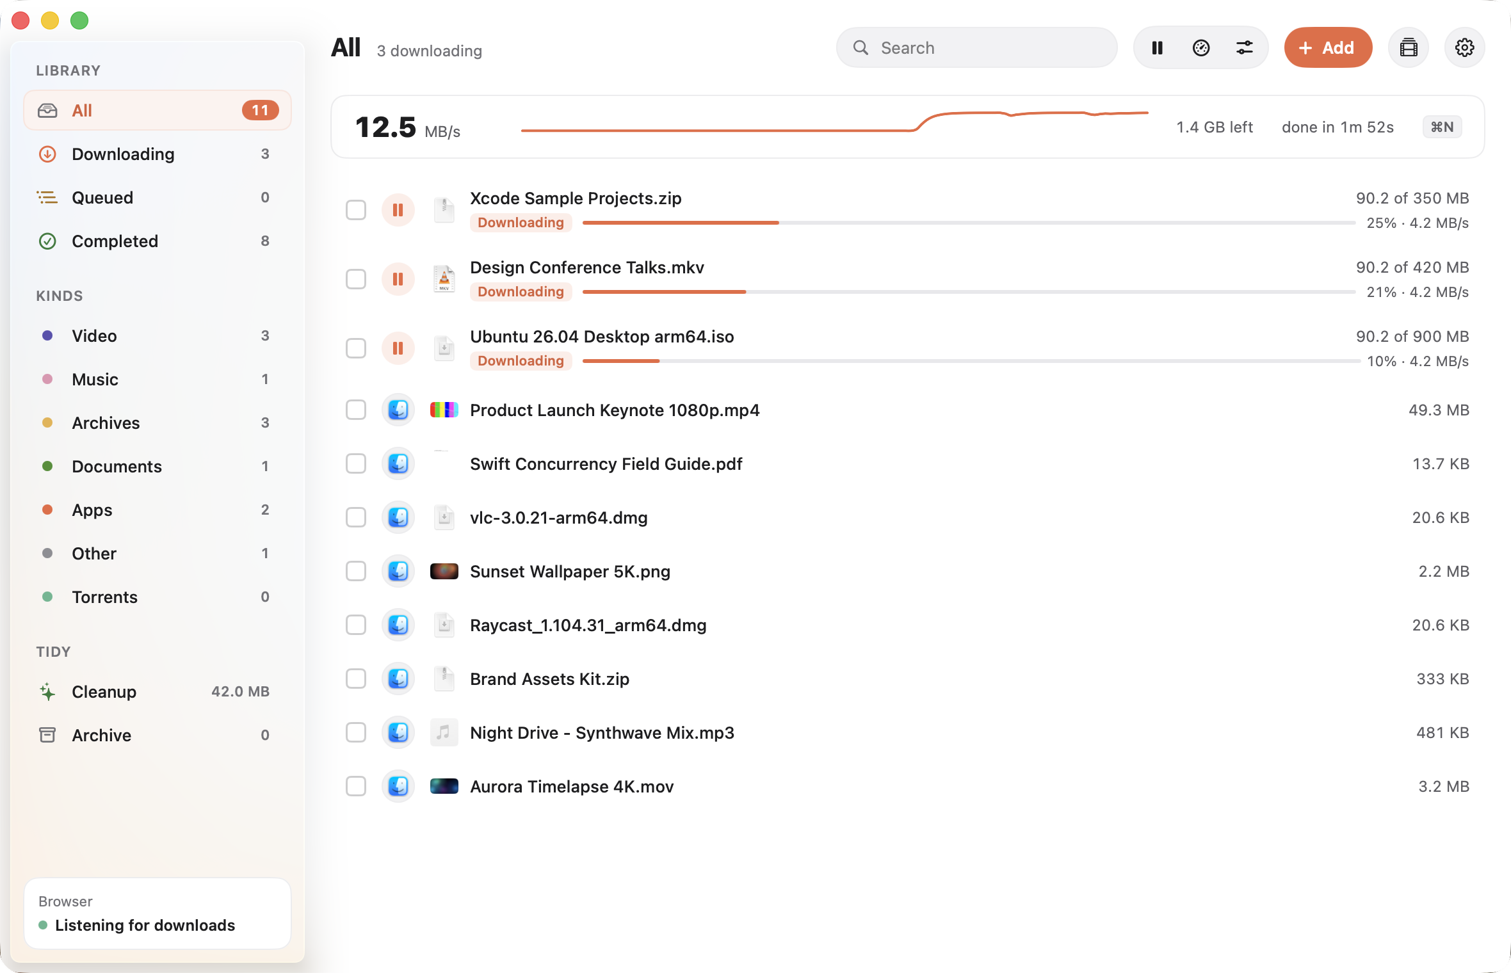1511x973 pixels.
Task: Select the All library item
Action: 158,111
